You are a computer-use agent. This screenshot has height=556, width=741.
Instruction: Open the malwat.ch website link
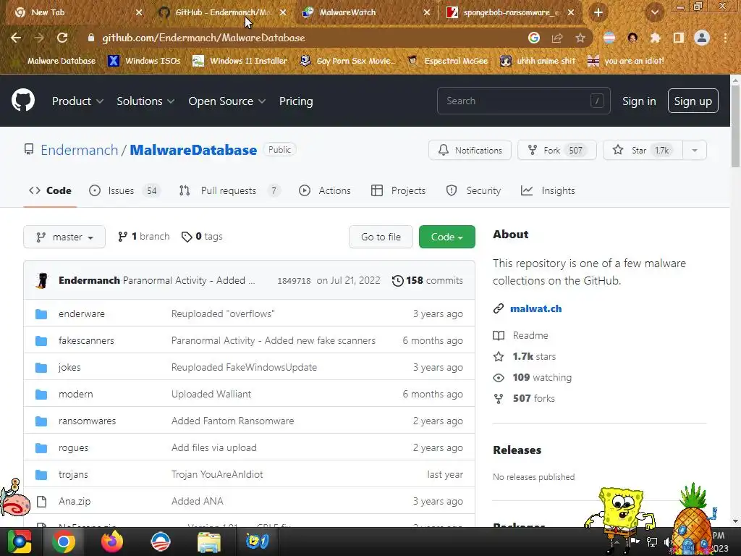(x=536, y=308)
